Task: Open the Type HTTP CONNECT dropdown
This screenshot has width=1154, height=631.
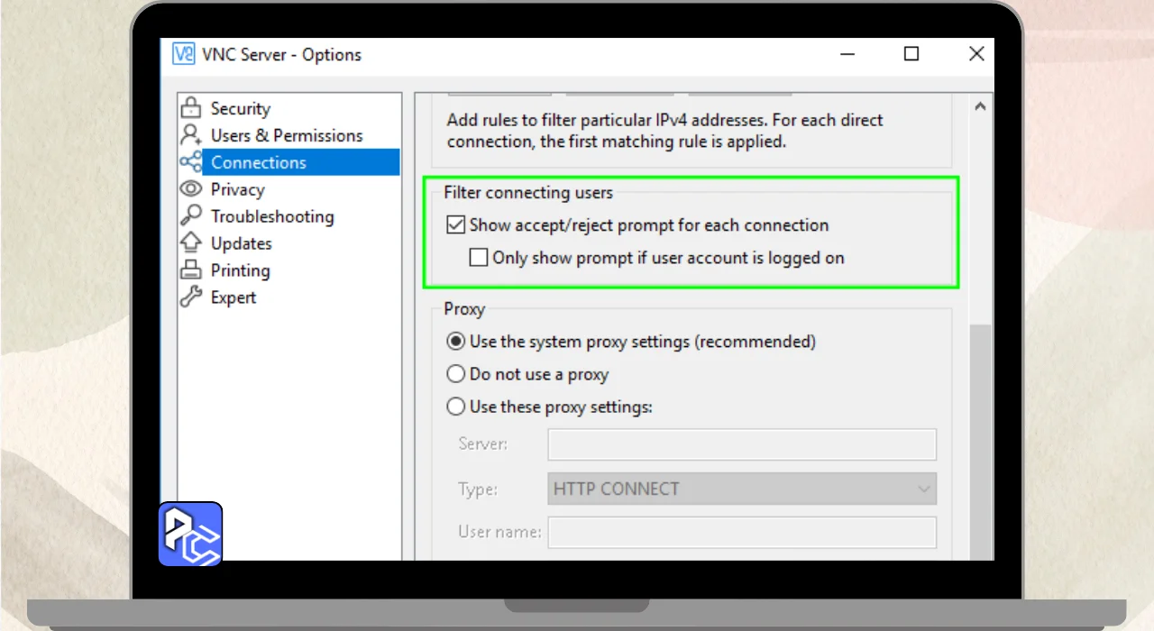Action: pos(742,489)
